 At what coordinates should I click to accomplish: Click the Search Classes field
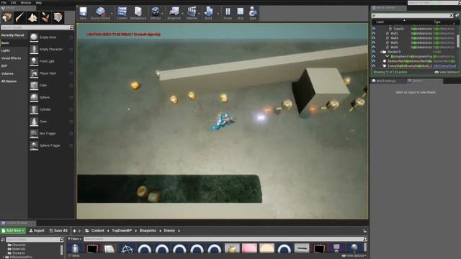pos(37,27)
